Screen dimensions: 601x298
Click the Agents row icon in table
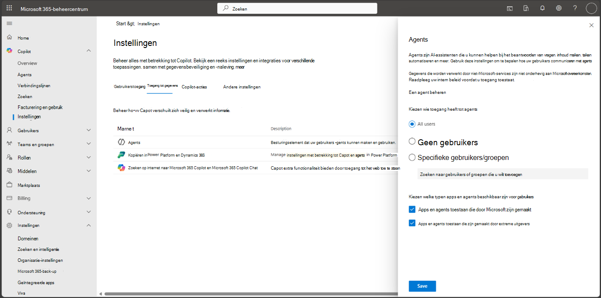click(x=121, y=142)
